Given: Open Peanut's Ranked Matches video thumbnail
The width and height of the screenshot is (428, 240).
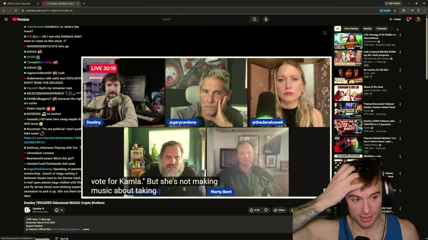Looking at the screenshot, I should 348,144.
